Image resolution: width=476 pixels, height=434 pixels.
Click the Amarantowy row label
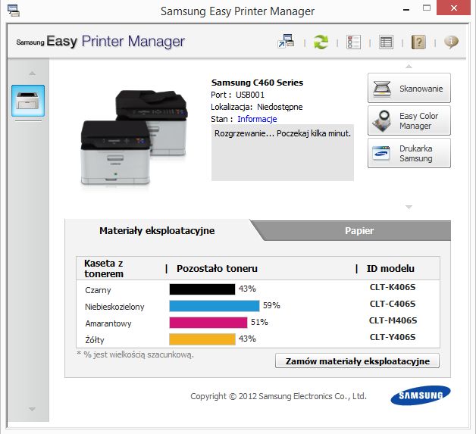pos(108,323)
